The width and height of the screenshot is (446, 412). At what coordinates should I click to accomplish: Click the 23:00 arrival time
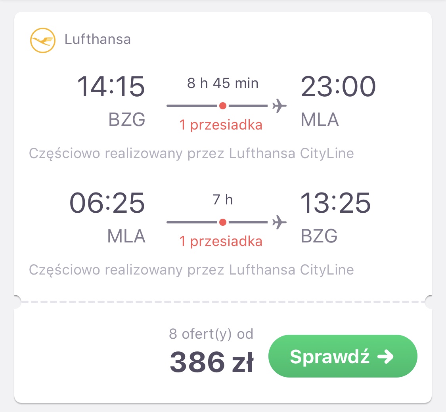[339, 86]
